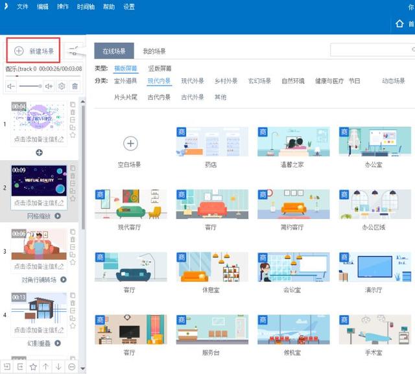This screenshot has height=374, width=415.
Task: Copy scene 1 using its copy icon
Action: (x=73, y=104)
